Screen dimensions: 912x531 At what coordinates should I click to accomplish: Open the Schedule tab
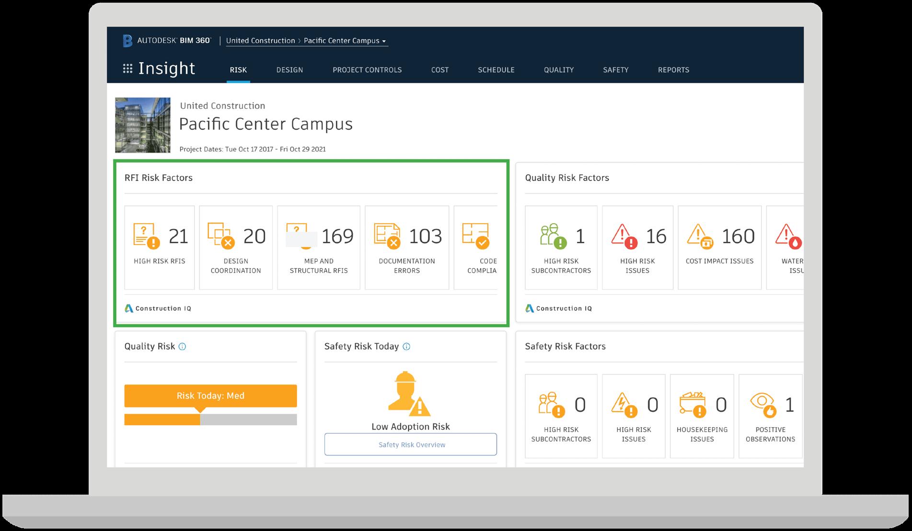496,70
